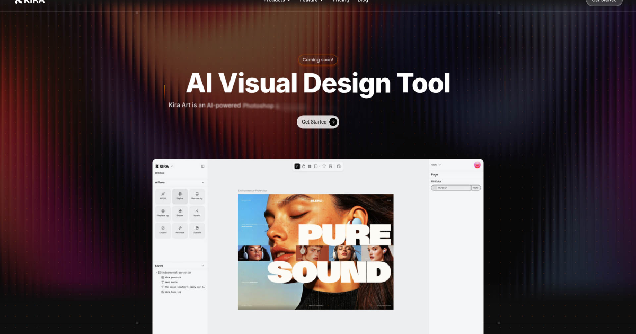
Task: Select the hand pan tool
Action: [303, 166]
